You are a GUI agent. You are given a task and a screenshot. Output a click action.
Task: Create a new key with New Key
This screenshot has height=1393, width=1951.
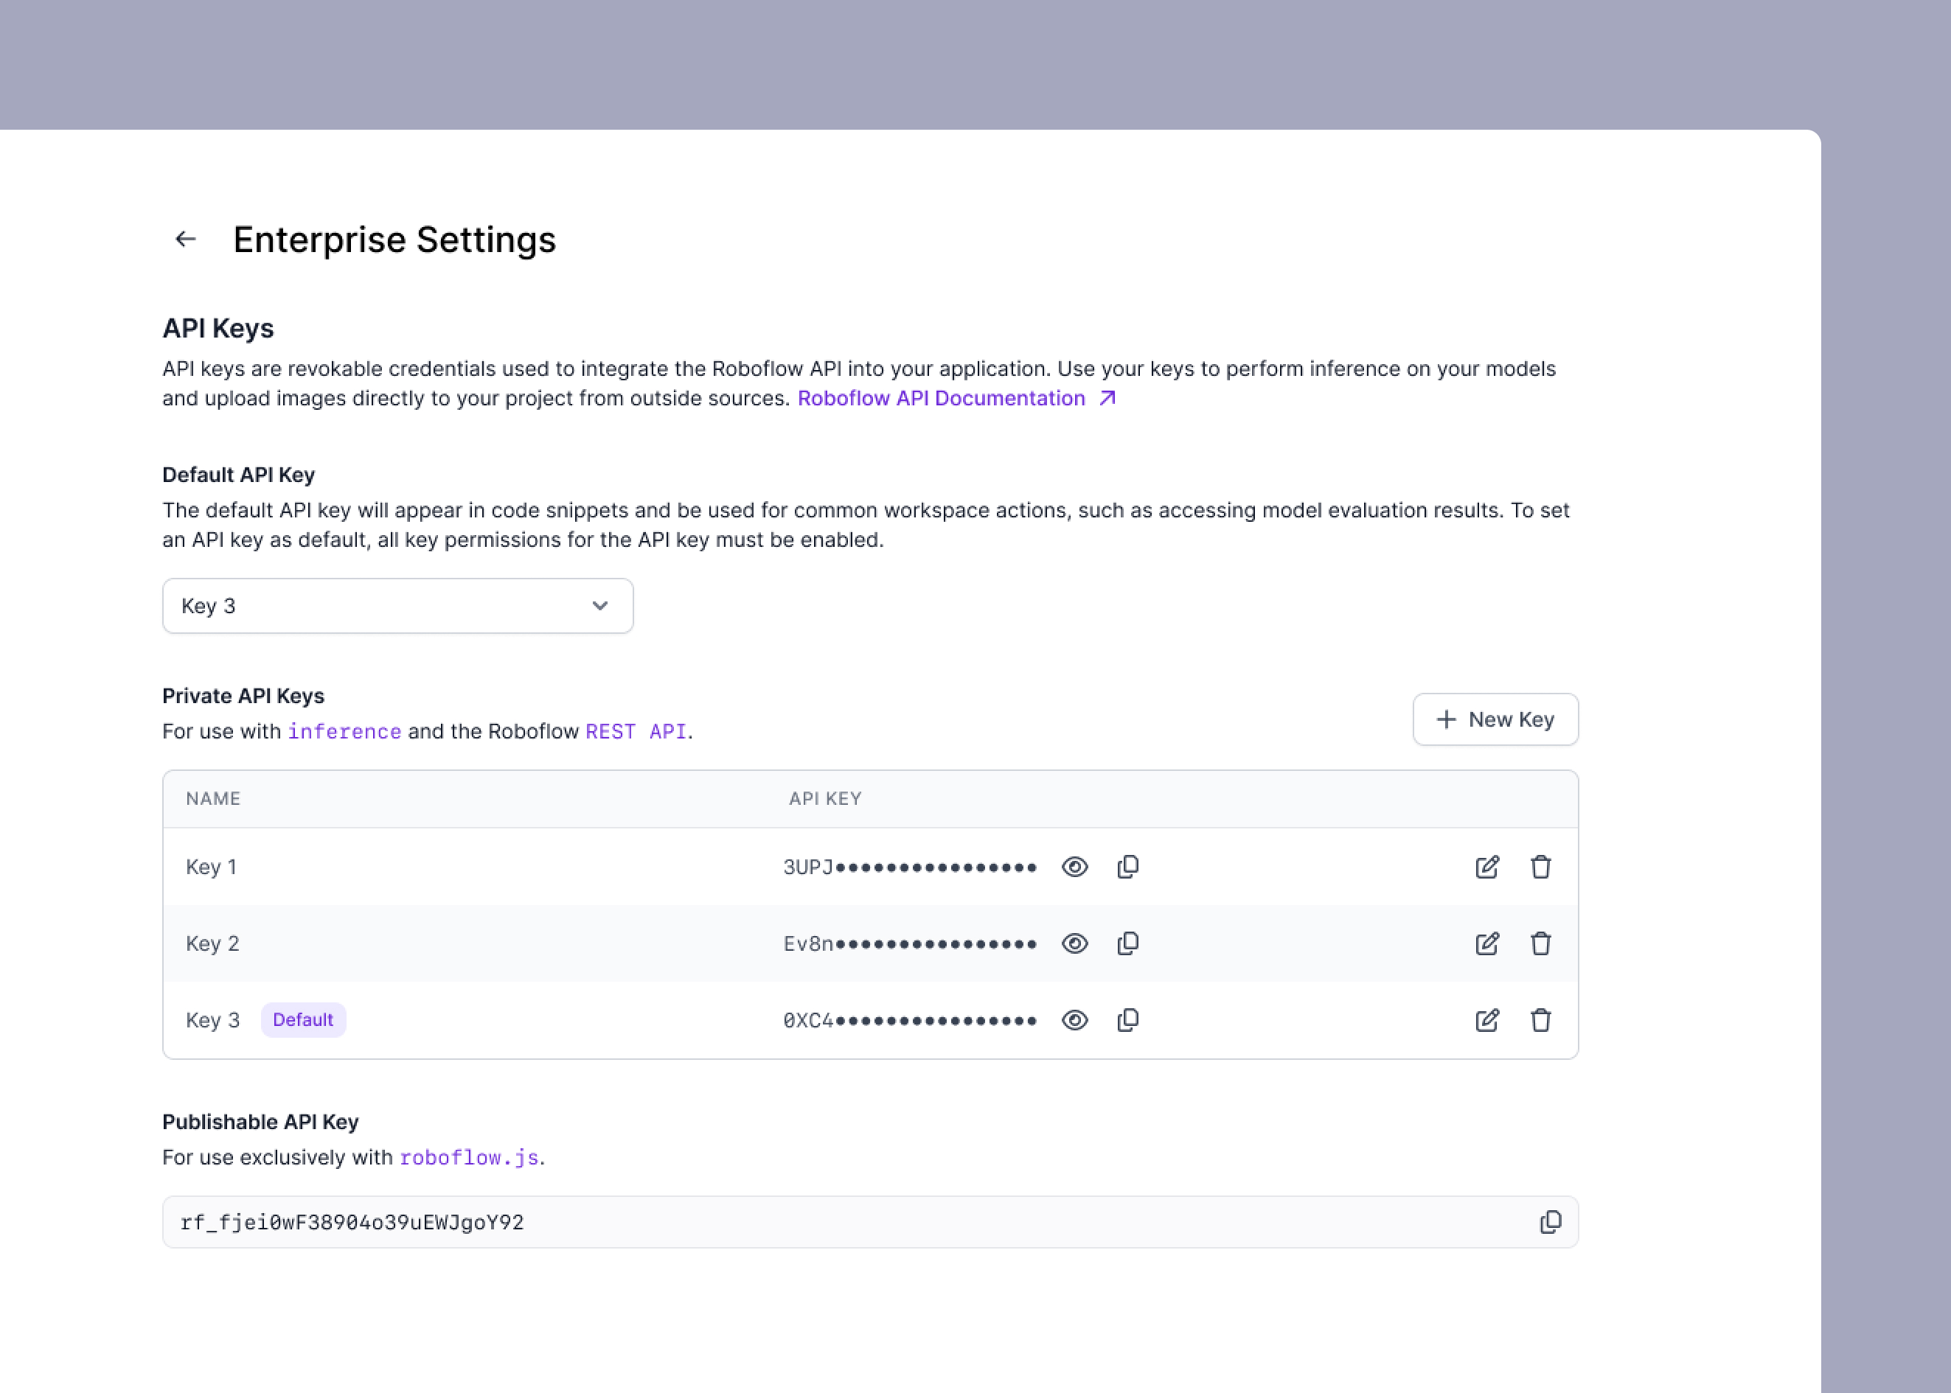[1495, 719]
